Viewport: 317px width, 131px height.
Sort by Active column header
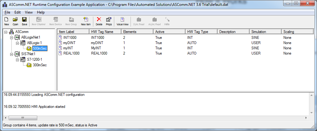tap(169, 32)
